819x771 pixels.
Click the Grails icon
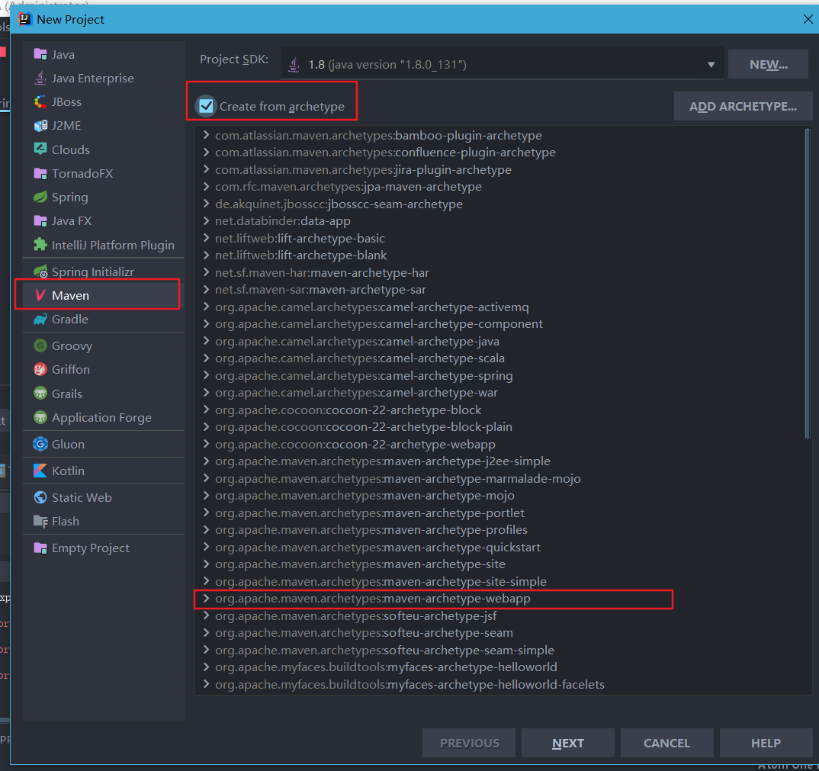pos(40,394)
